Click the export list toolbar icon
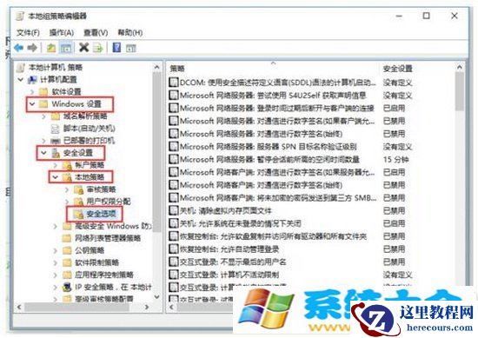This screenshot has height=338, width=478. [98, 48]
